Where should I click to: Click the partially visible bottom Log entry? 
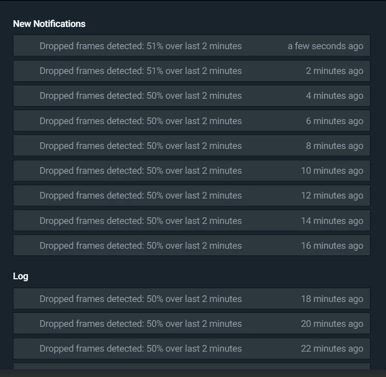tap(191, 366)
